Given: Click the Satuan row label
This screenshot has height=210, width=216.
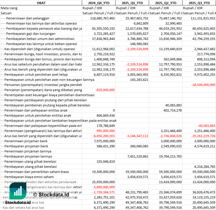Looking at the screenshot, I should point(6,13).
